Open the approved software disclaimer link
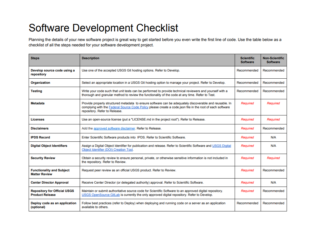 [114, 128]
